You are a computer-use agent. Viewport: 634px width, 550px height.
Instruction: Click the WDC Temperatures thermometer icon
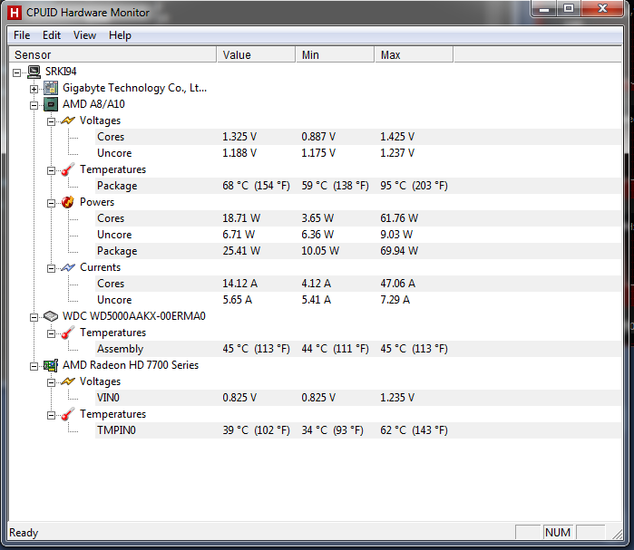tap(68, 333)
